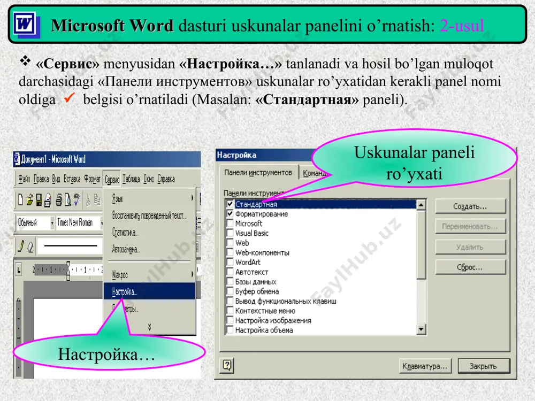Image resolution: width=535 pixels, height=401 pixels.
Task: Click the Создать... button
Action: pos(470,206)
